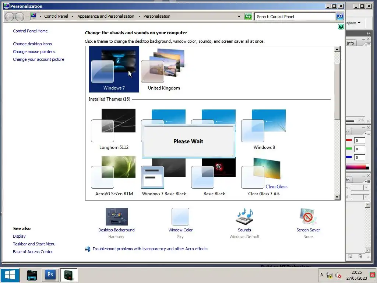Viewport: 377px width, 283px height.
Task: Apply the Longhorn 5112 theme
Action: 114,129
